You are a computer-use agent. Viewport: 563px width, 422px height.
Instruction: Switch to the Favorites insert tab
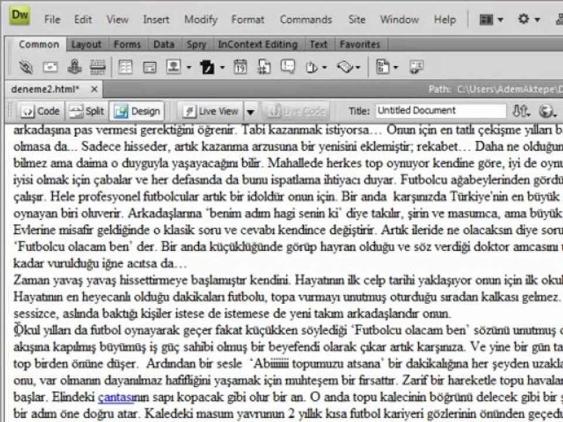coord(359,45)
